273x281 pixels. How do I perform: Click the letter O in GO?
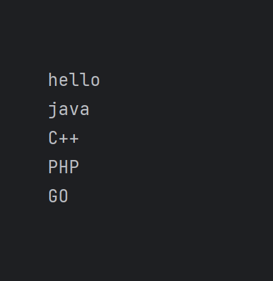(x=64, y=196)
